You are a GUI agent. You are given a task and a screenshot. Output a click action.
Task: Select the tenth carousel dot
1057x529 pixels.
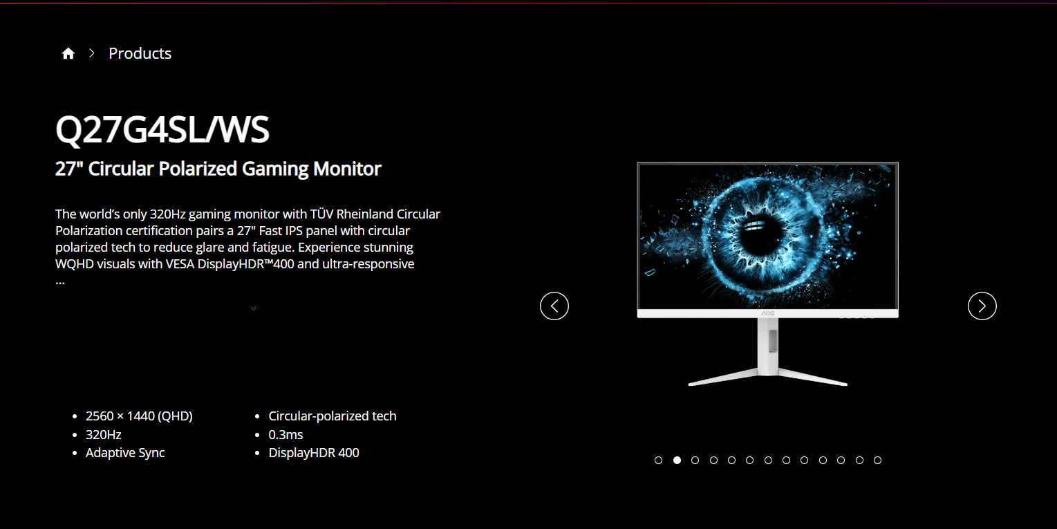coord(823,460)
